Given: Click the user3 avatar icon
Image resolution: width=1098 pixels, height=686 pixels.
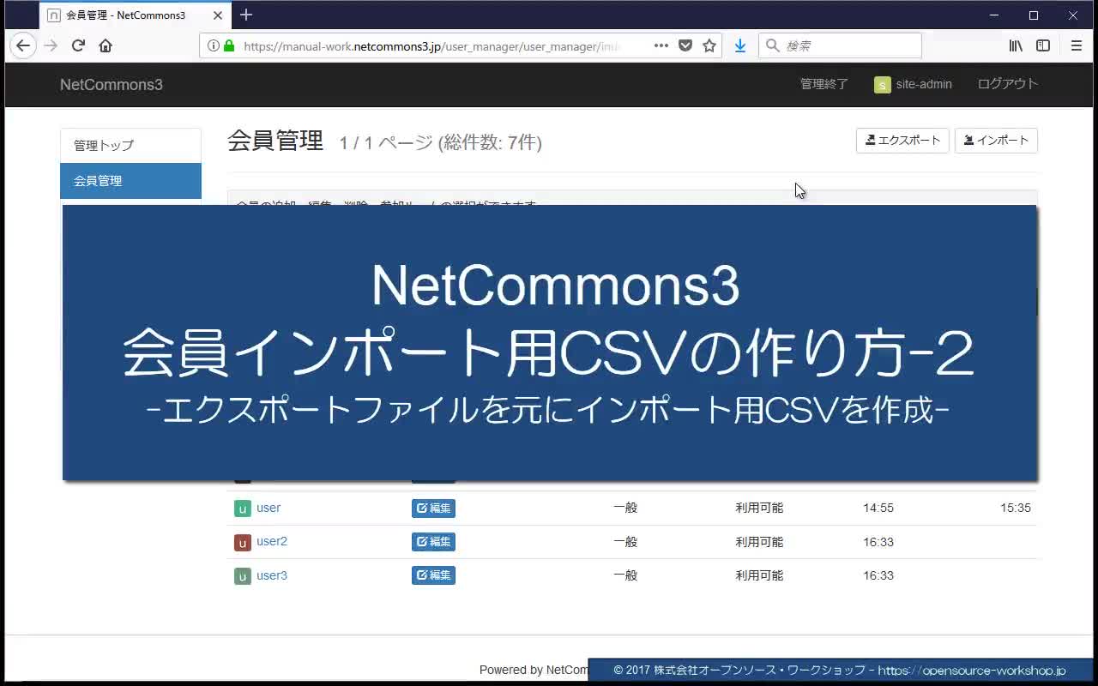Looking at the screenshot, I should pyautogui.click(x=243, y=576).
